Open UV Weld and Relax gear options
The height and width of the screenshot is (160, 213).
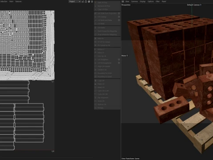pyautogui.click(x=119, y=20)
